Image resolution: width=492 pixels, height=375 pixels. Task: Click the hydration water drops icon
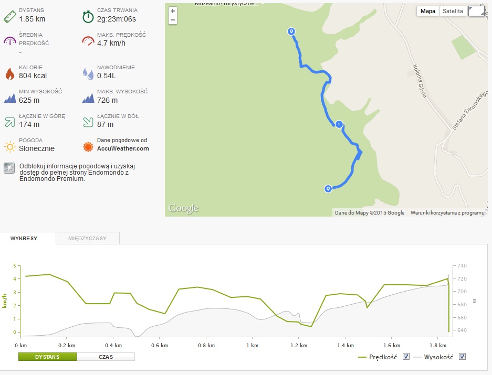click(x=88, y=73)
